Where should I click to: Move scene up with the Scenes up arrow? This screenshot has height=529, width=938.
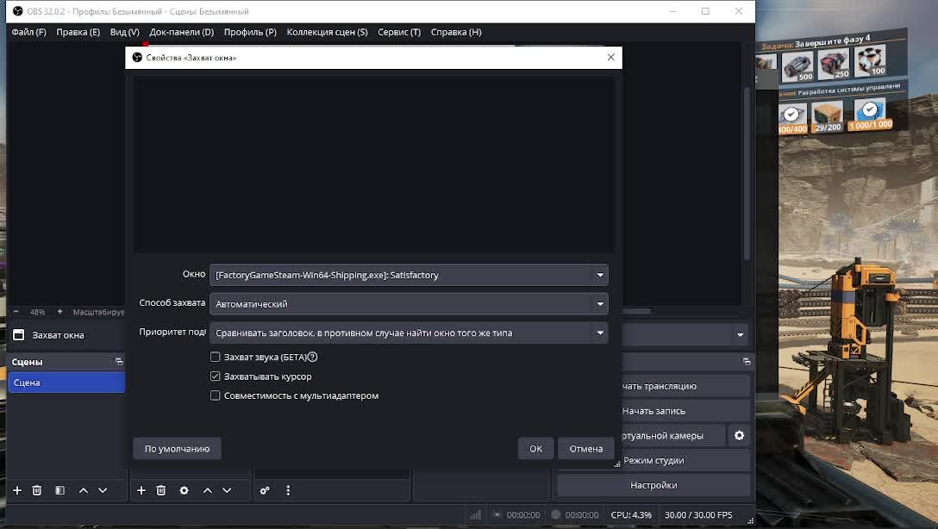click(83, 490)
